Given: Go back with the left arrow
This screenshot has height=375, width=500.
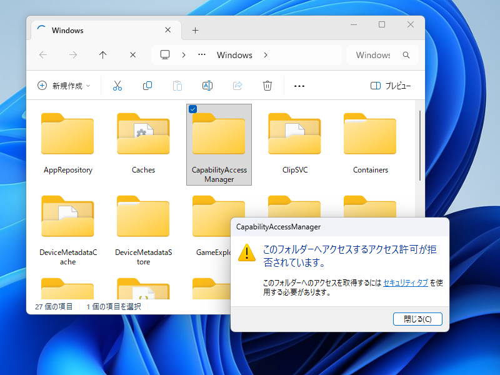Looking at the screenshot, I should click(43, 55).
